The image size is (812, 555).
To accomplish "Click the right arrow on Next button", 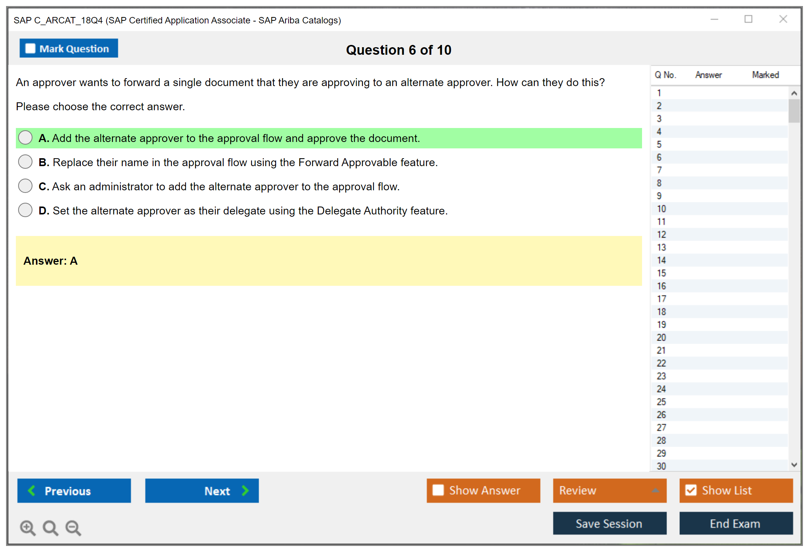I will click(245, 490).
